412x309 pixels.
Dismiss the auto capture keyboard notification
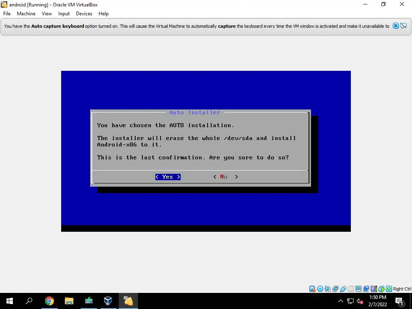point(396,26)
